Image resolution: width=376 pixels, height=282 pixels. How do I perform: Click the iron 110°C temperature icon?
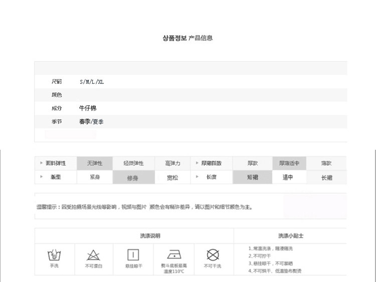(174, 254)
